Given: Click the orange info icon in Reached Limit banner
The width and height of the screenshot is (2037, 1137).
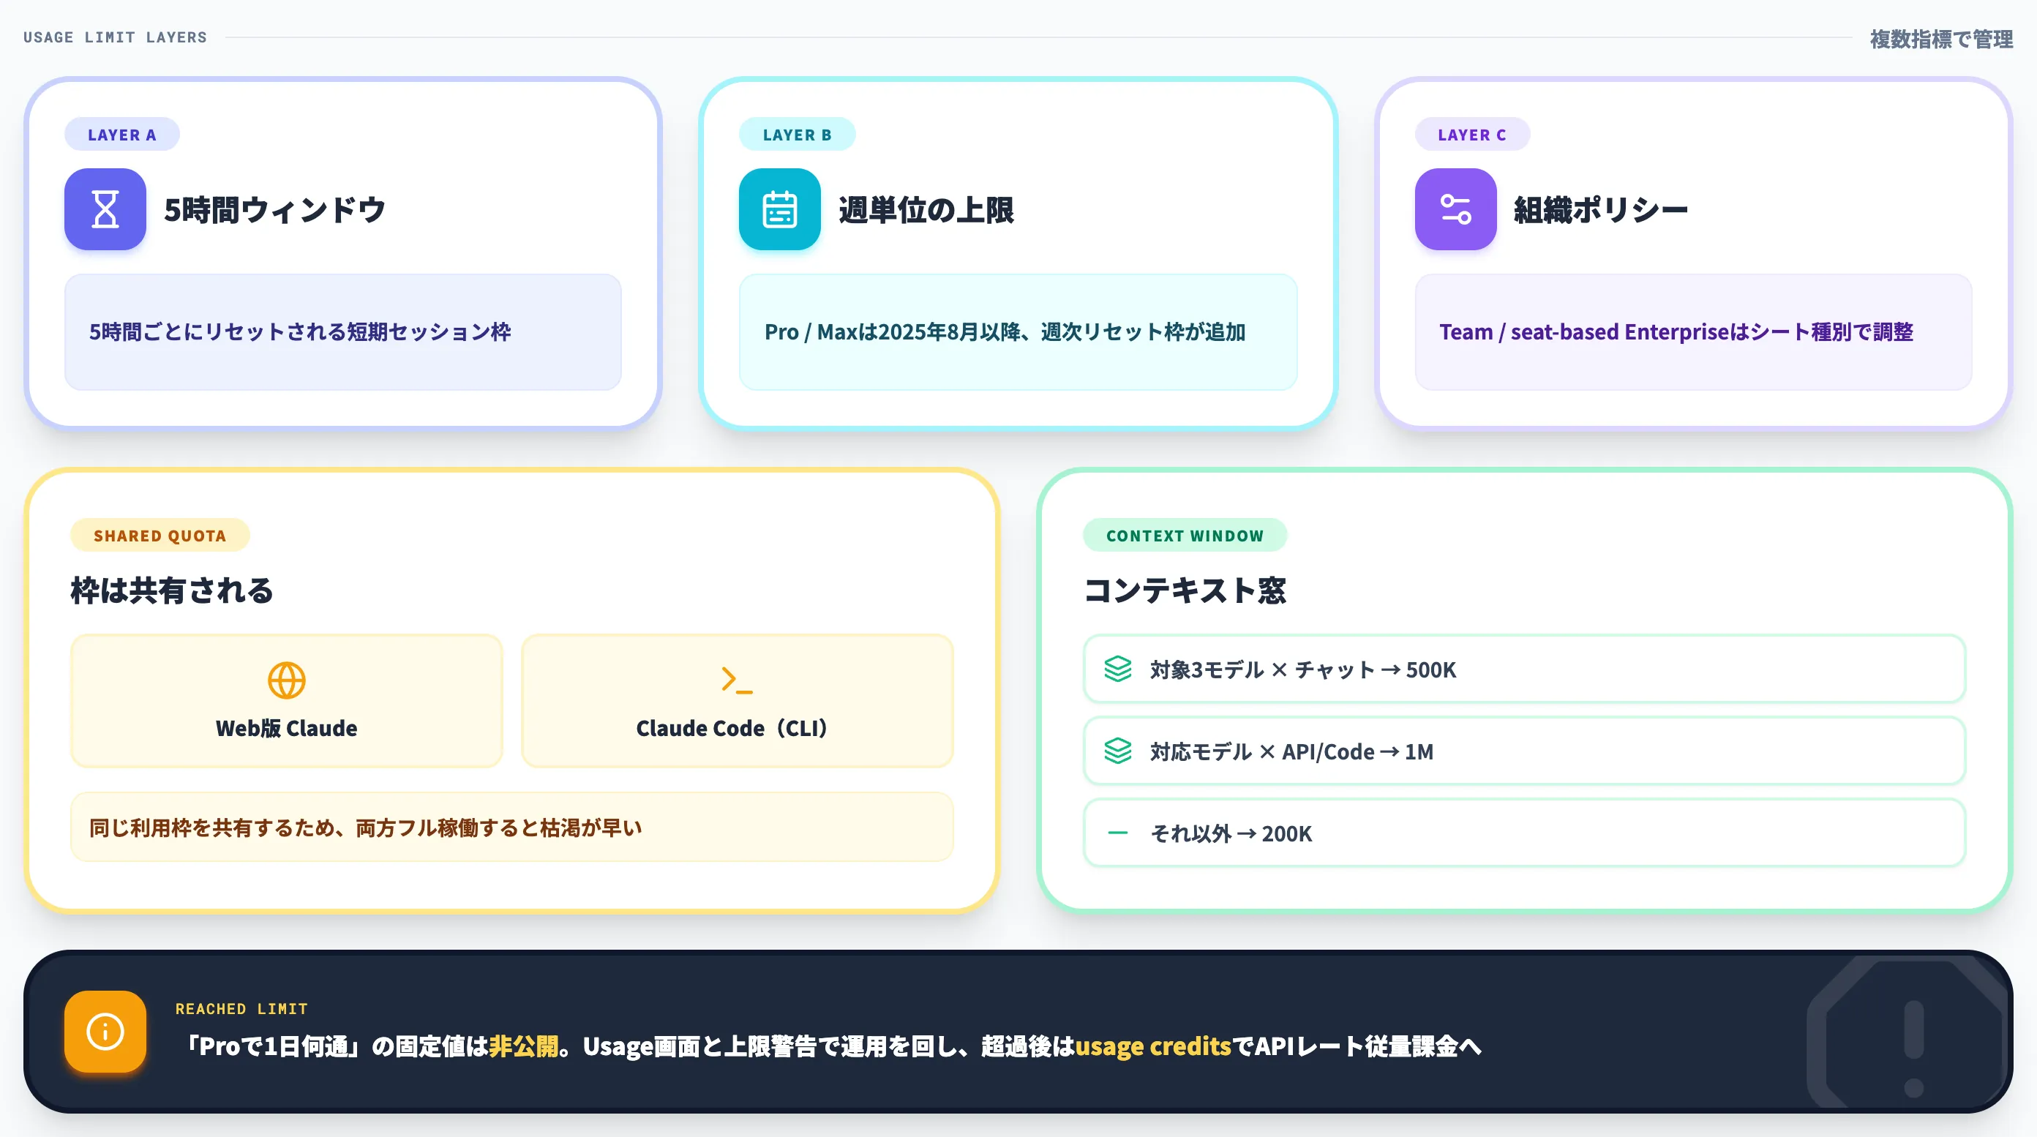Looking at the screenshot, I should click(x=105, y=1032).
